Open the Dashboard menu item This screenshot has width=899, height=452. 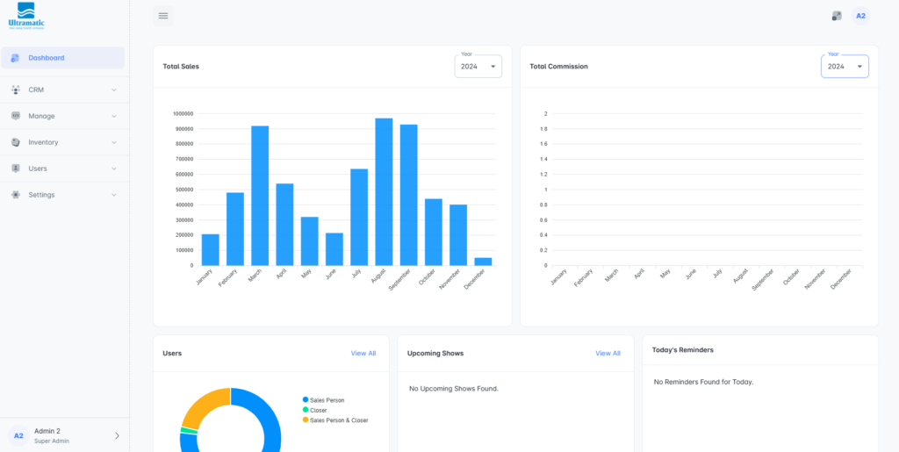pyautogui.click(x=62, y=58)
